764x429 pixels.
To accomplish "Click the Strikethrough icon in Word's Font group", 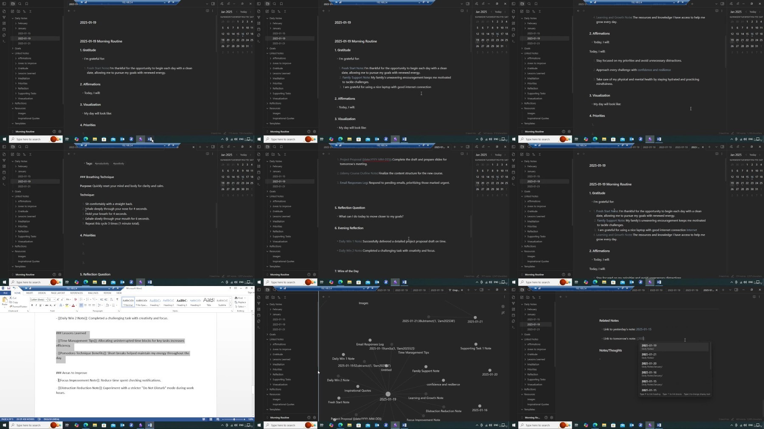I will coord(47,305).
